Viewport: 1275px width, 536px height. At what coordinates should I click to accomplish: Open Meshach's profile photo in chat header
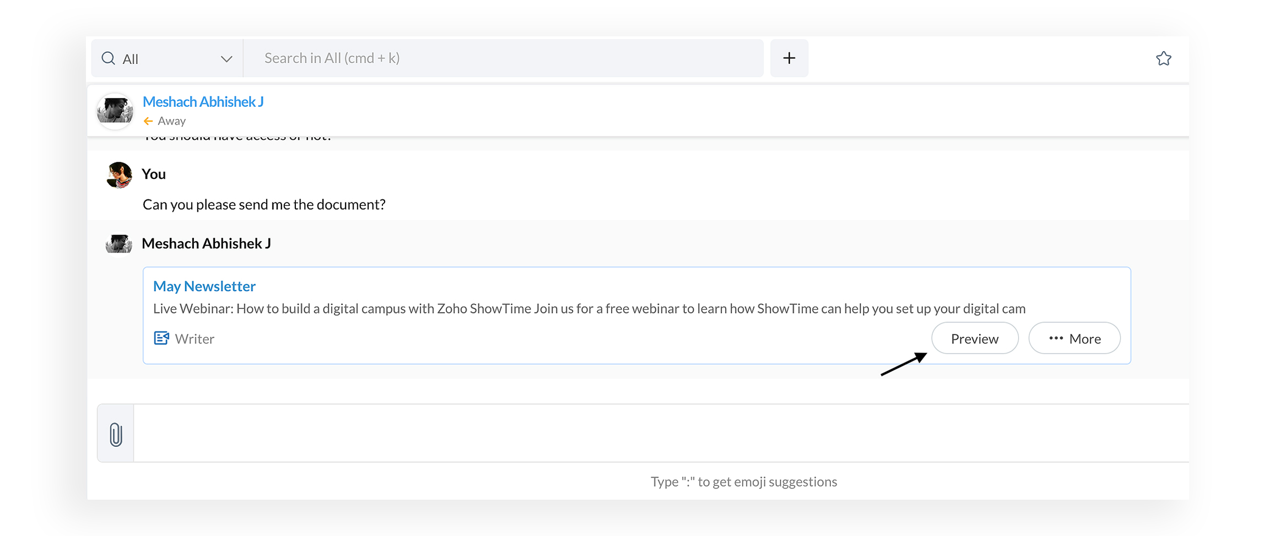click(115, 111)
